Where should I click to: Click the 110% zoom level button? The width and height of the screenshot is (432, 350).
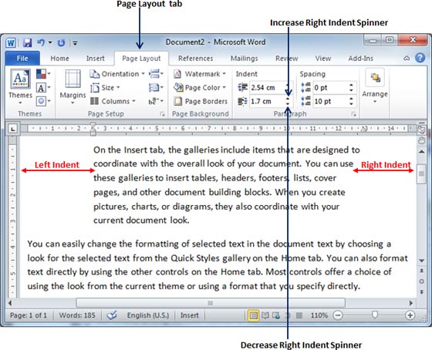point(319,315)
